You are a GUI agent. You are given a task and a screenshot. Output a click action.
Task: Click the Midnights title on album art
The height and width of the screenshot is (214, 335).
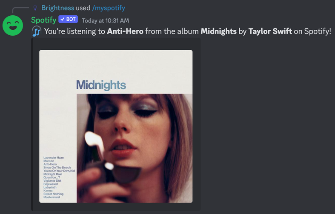click(x=101, y=85)
